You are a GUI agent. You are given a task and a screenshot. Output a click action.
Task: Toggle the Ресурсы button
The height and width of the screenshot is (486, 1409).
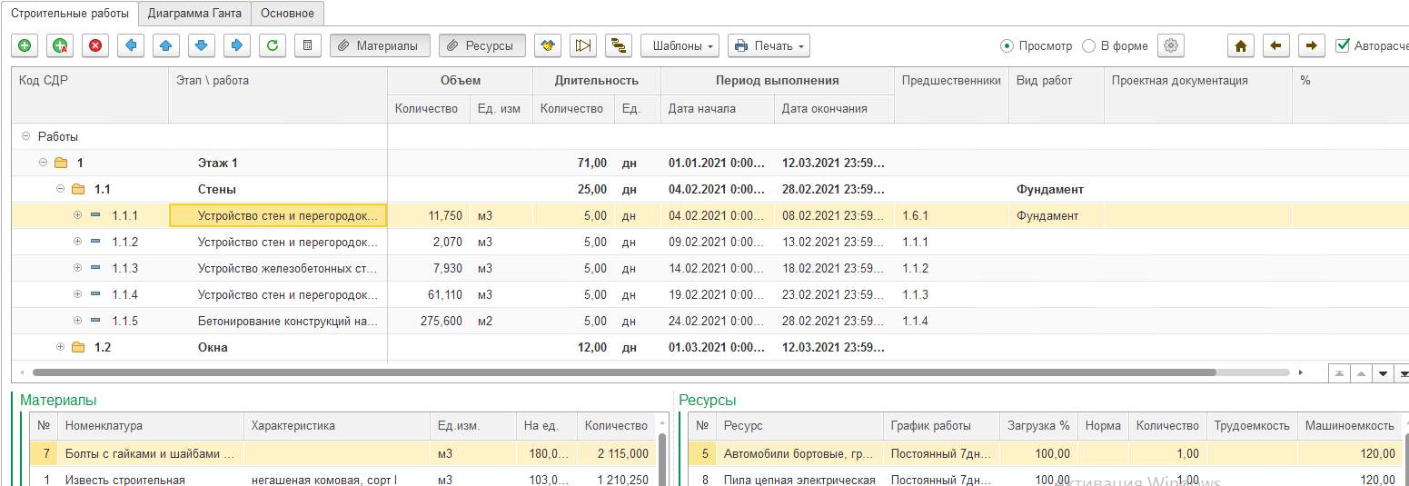(482, 45)
